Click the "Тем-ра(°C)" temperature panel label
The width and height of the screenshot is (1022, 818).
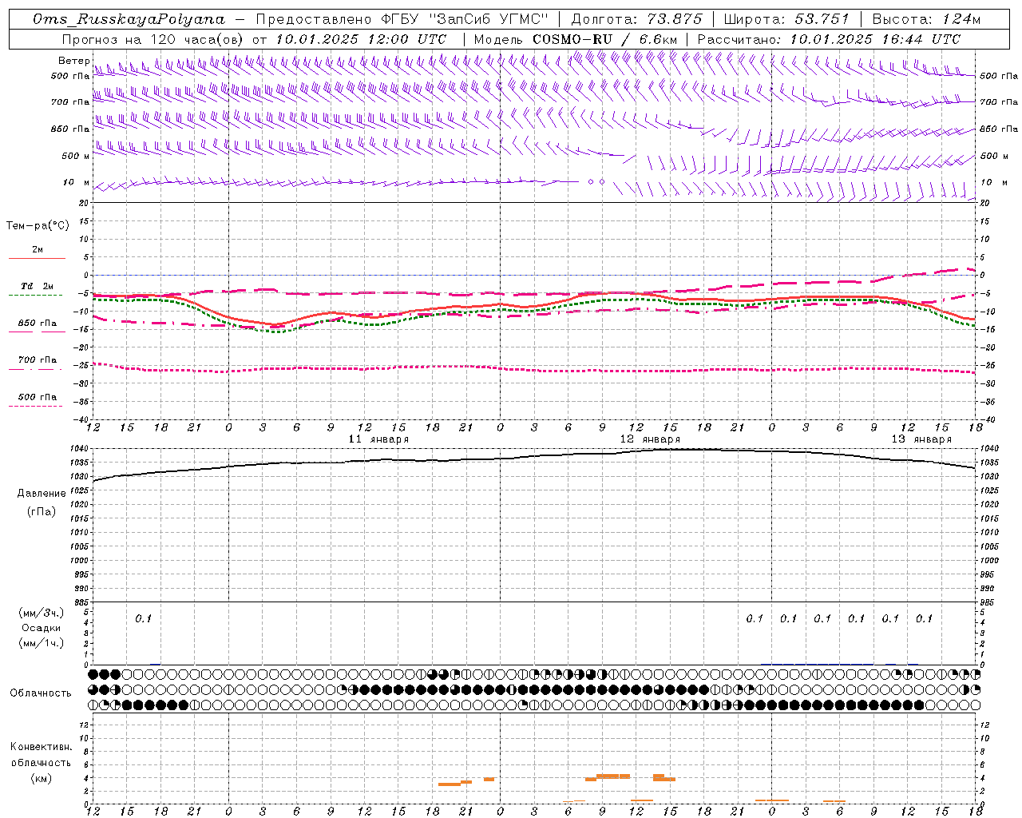38,226
